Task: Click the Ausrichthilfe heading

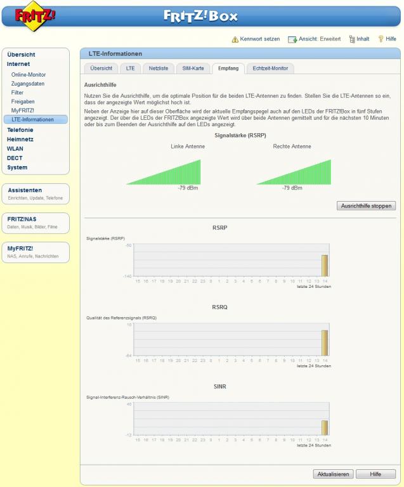Action: [x=100, y=85]
